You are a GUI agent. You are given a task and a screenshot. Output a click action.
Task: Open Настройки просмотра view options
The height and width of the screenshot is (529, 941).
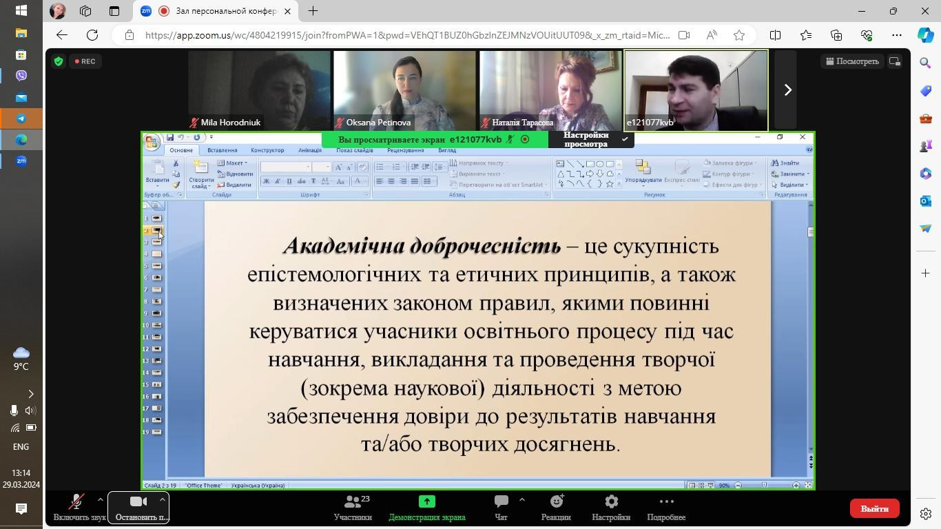pos(591,139)
